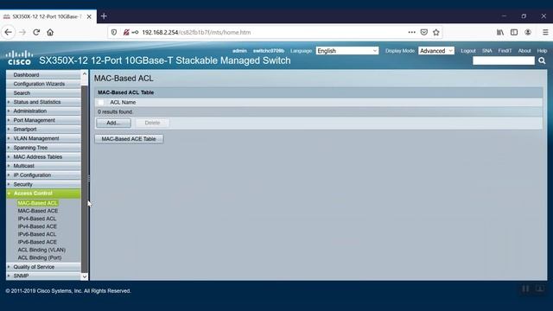Viewport: 553px width, 311px height.
Task: Open the Firefox hamburger menu
Action: 545,32
